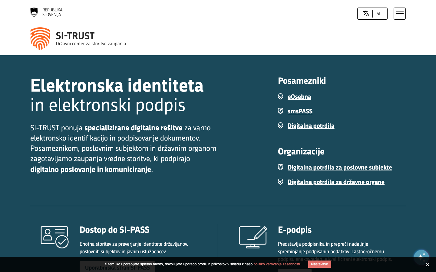
Task: Click the Republika Slovenija text
Action: tap(52, 12)
